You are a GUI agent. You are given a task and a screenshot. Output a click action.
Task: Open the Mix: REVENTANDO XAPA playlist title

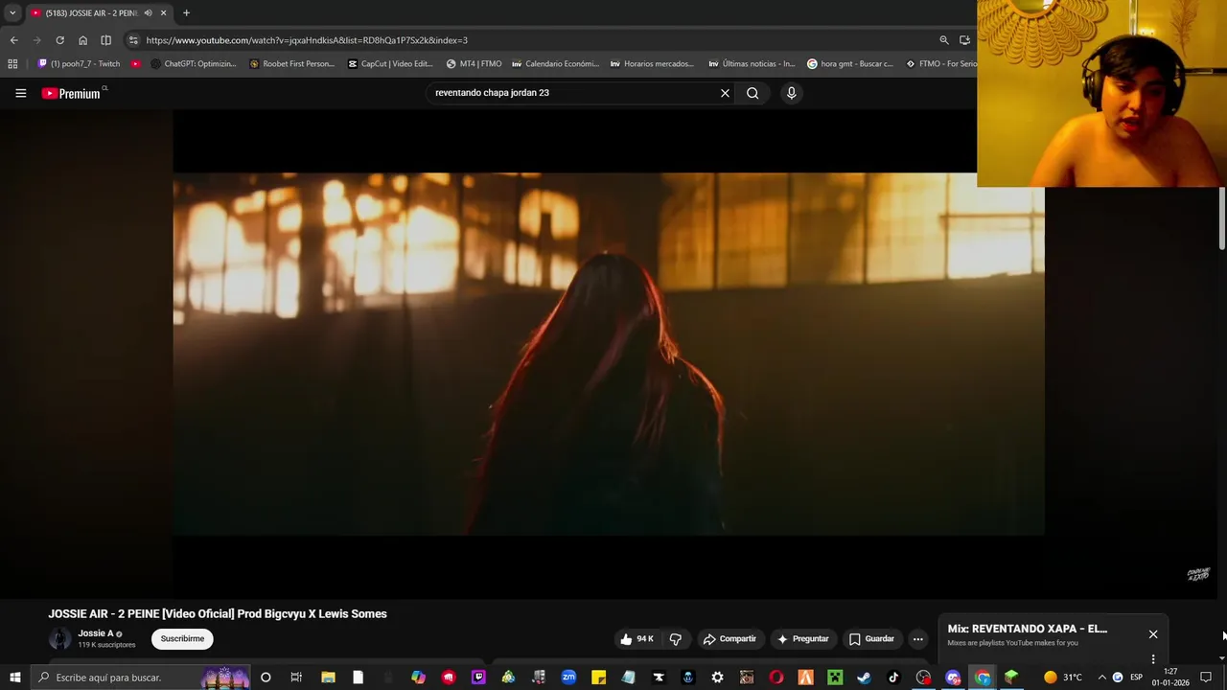pyautogui.click(x=1027, y=629)
